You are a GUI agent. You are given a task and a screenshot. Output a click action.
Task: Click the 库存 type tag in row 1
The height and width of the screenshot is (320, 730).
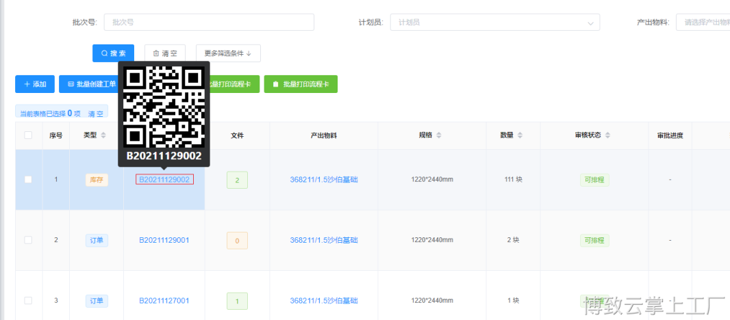(x=97, y=180)
